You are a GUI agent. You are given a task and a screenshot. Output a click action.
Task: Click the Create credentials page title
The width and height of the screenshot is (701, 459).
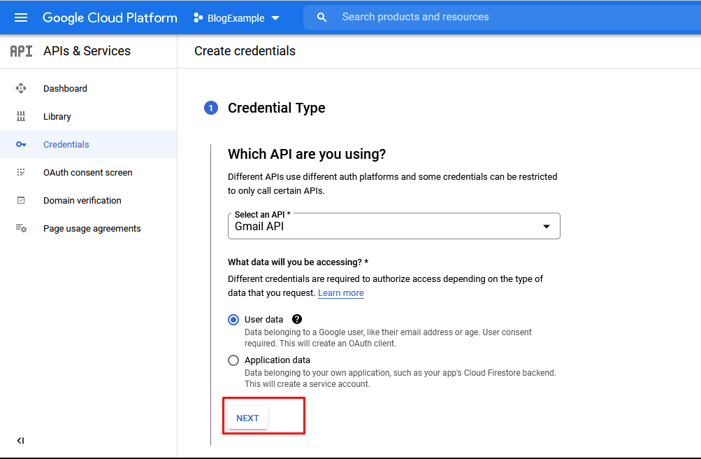pyautogui.click(x=245, y=51)
